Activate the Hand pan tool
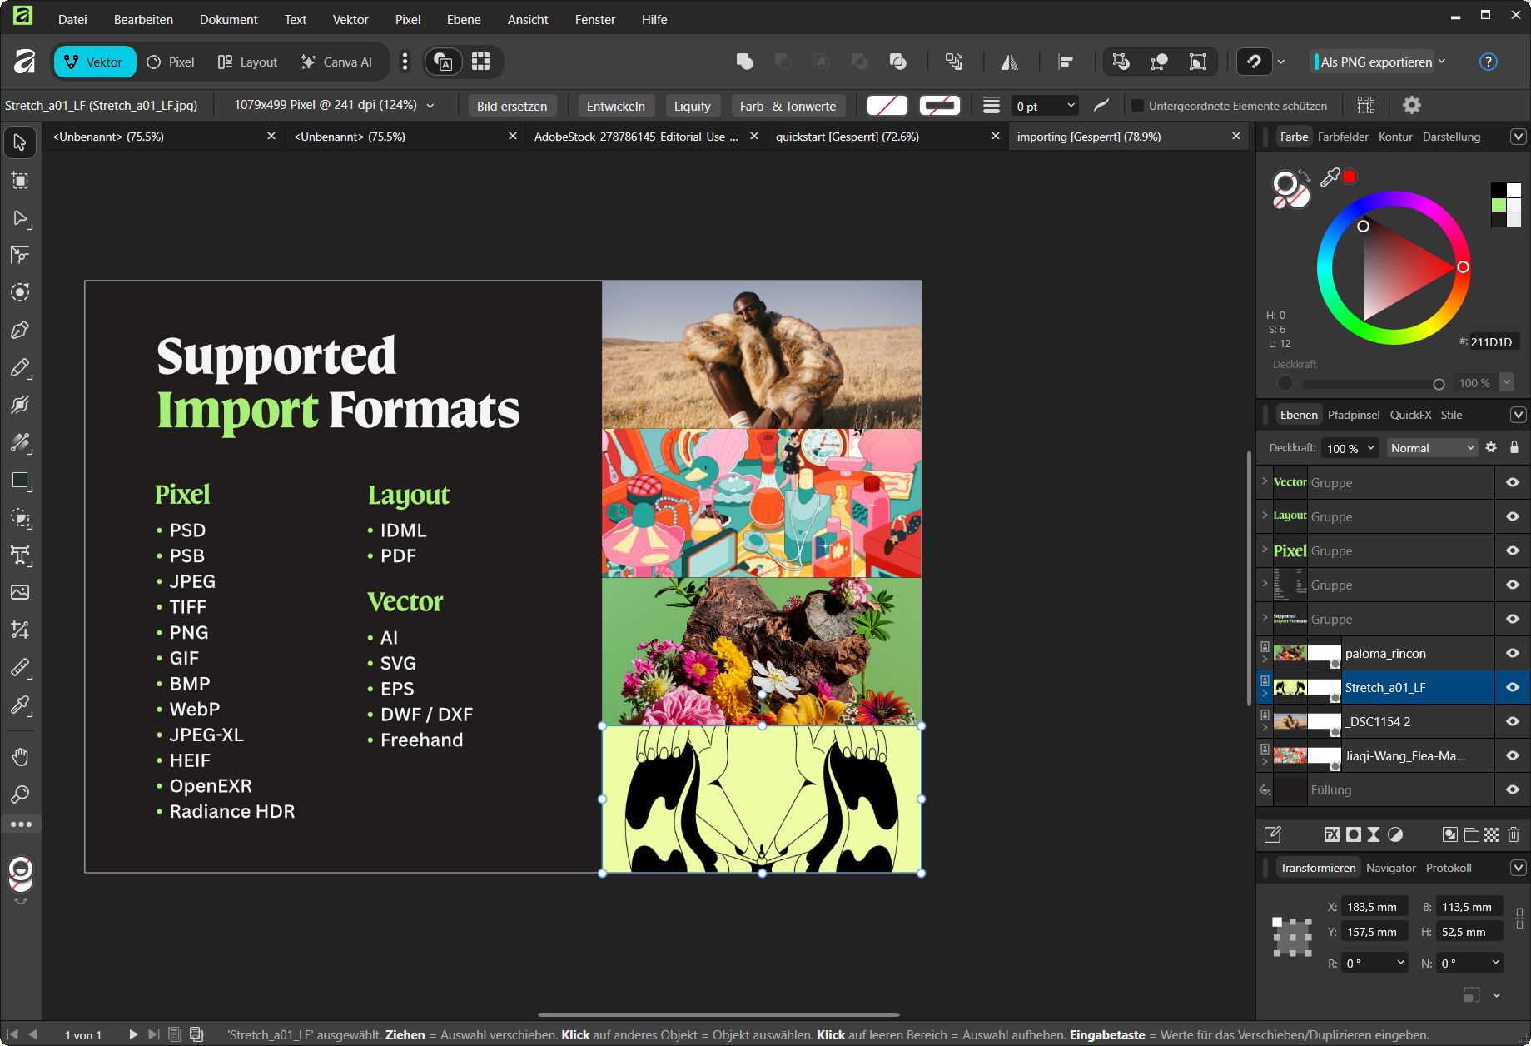The image size is (1531, 1046). (x=20, y=756)
